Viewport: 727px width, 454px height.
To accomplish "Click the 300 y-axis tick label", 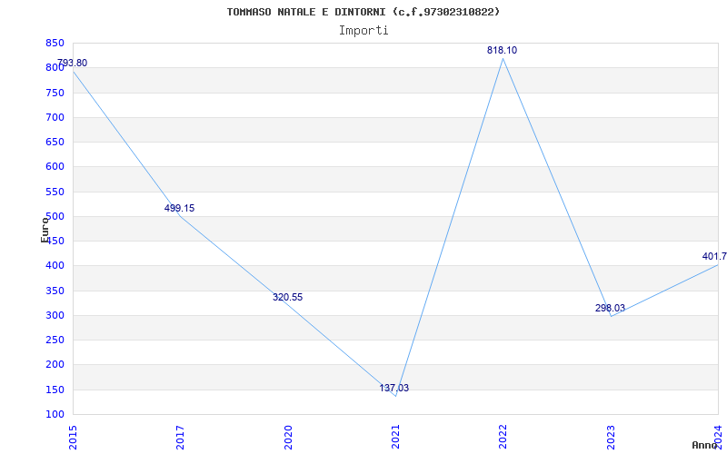I will click(55, 315).
